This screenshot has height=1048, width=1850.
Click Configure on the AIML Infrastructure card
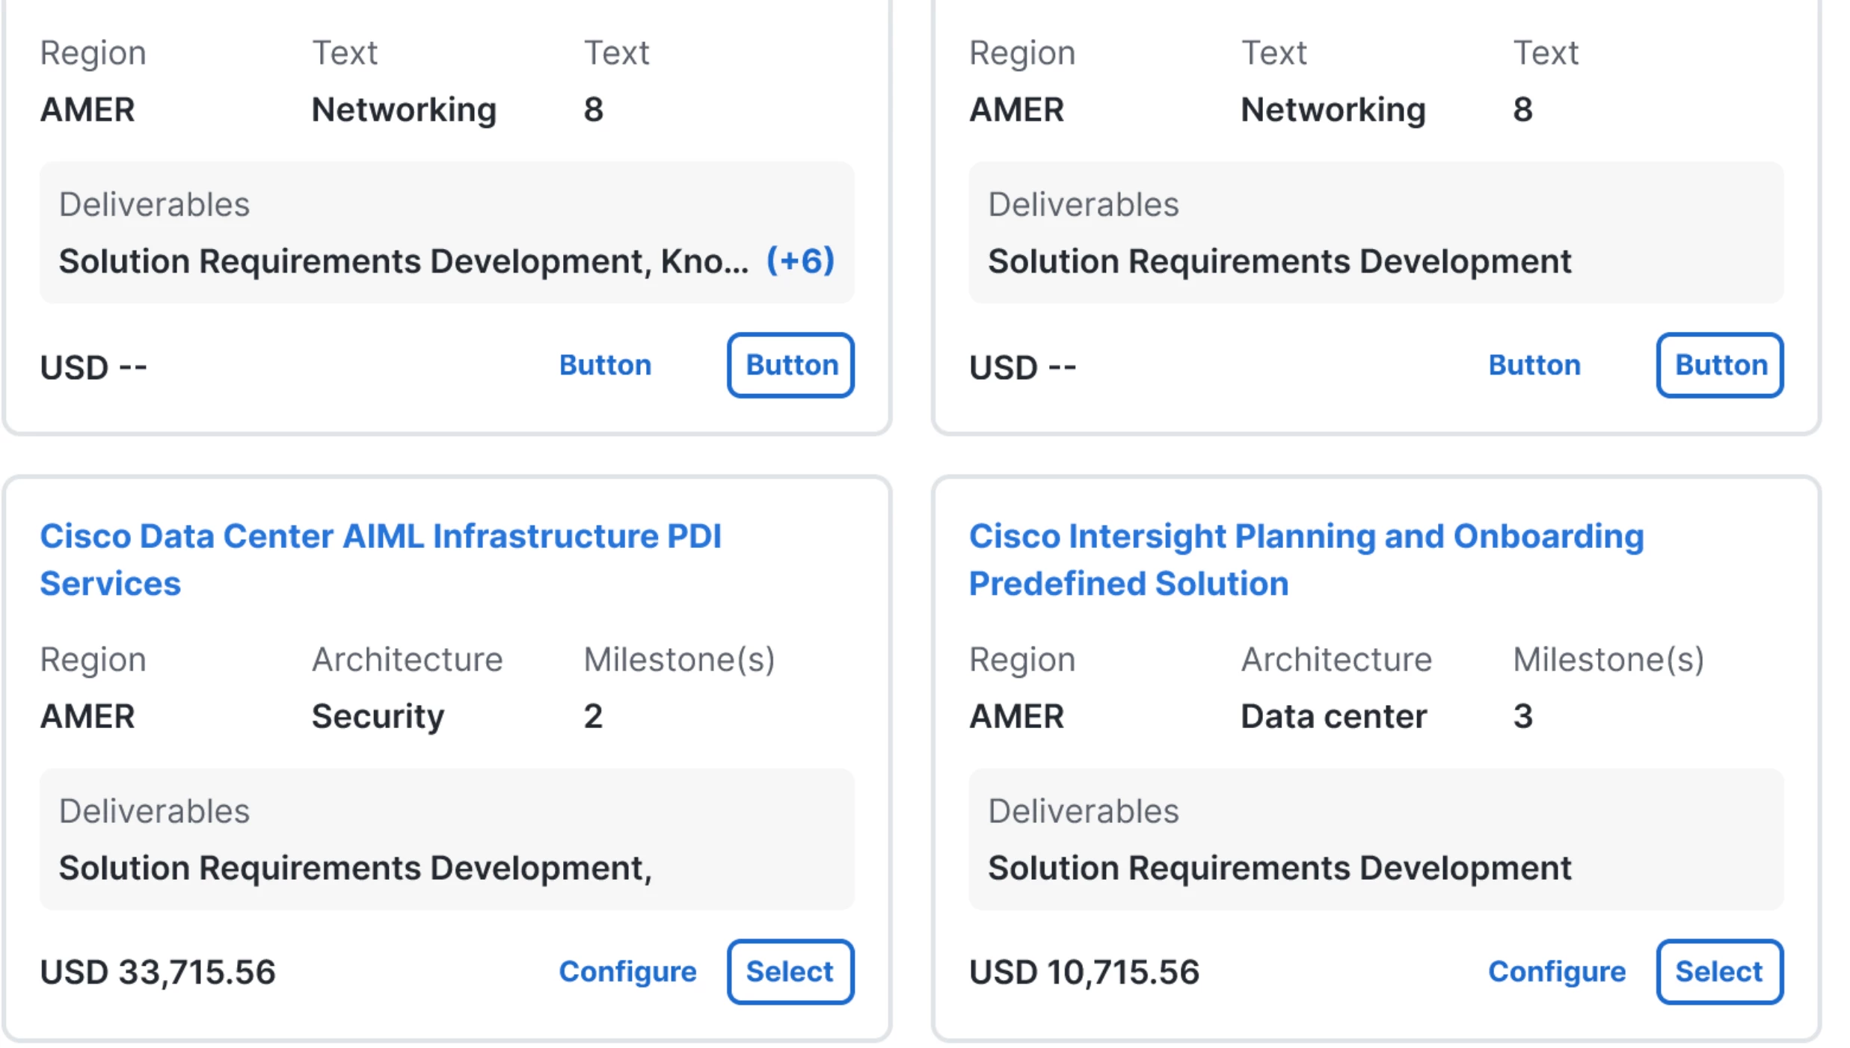coord(628,971)
